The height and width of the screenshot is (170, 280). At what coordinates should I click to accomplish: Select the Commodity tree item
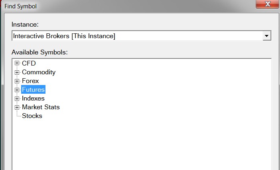coord(39,72)
